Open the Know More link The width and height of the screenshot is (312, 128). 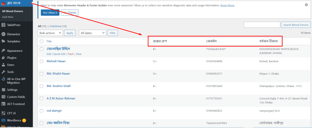tap(227, 5)
